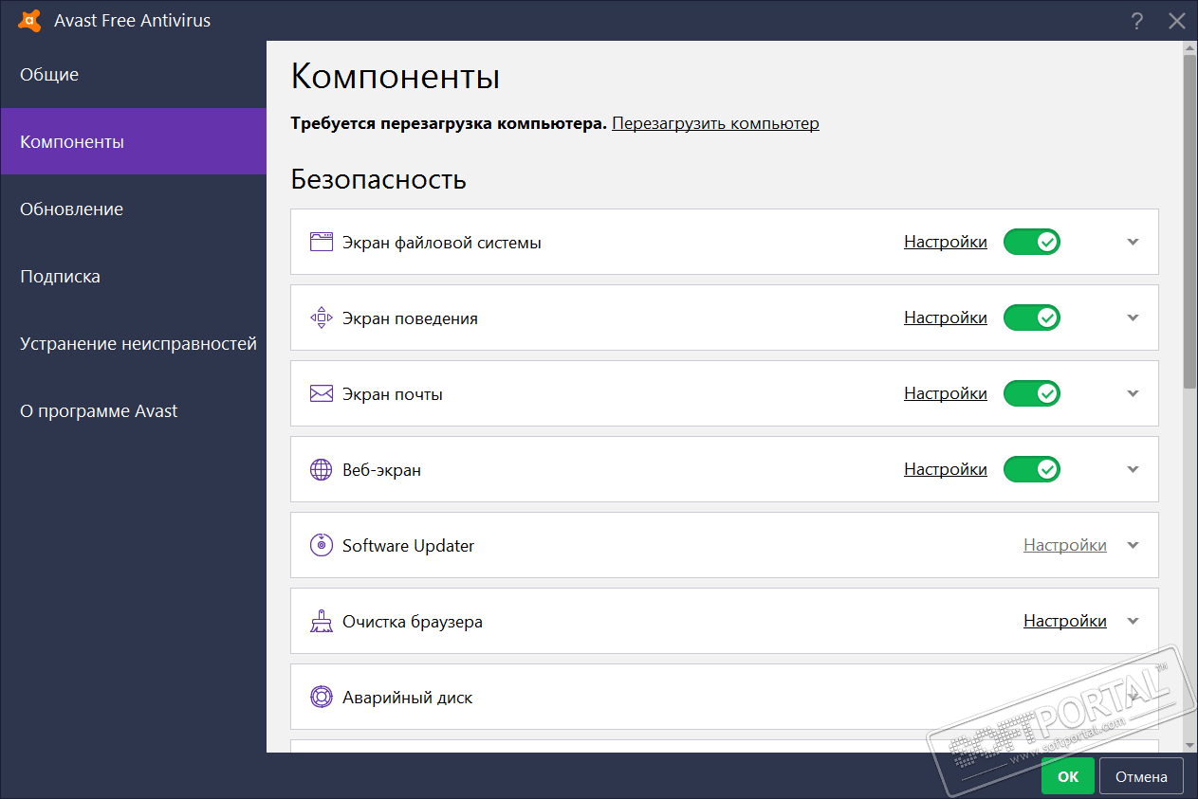
Task: Toggle off Экран поведения switch
Action: 1032,318
